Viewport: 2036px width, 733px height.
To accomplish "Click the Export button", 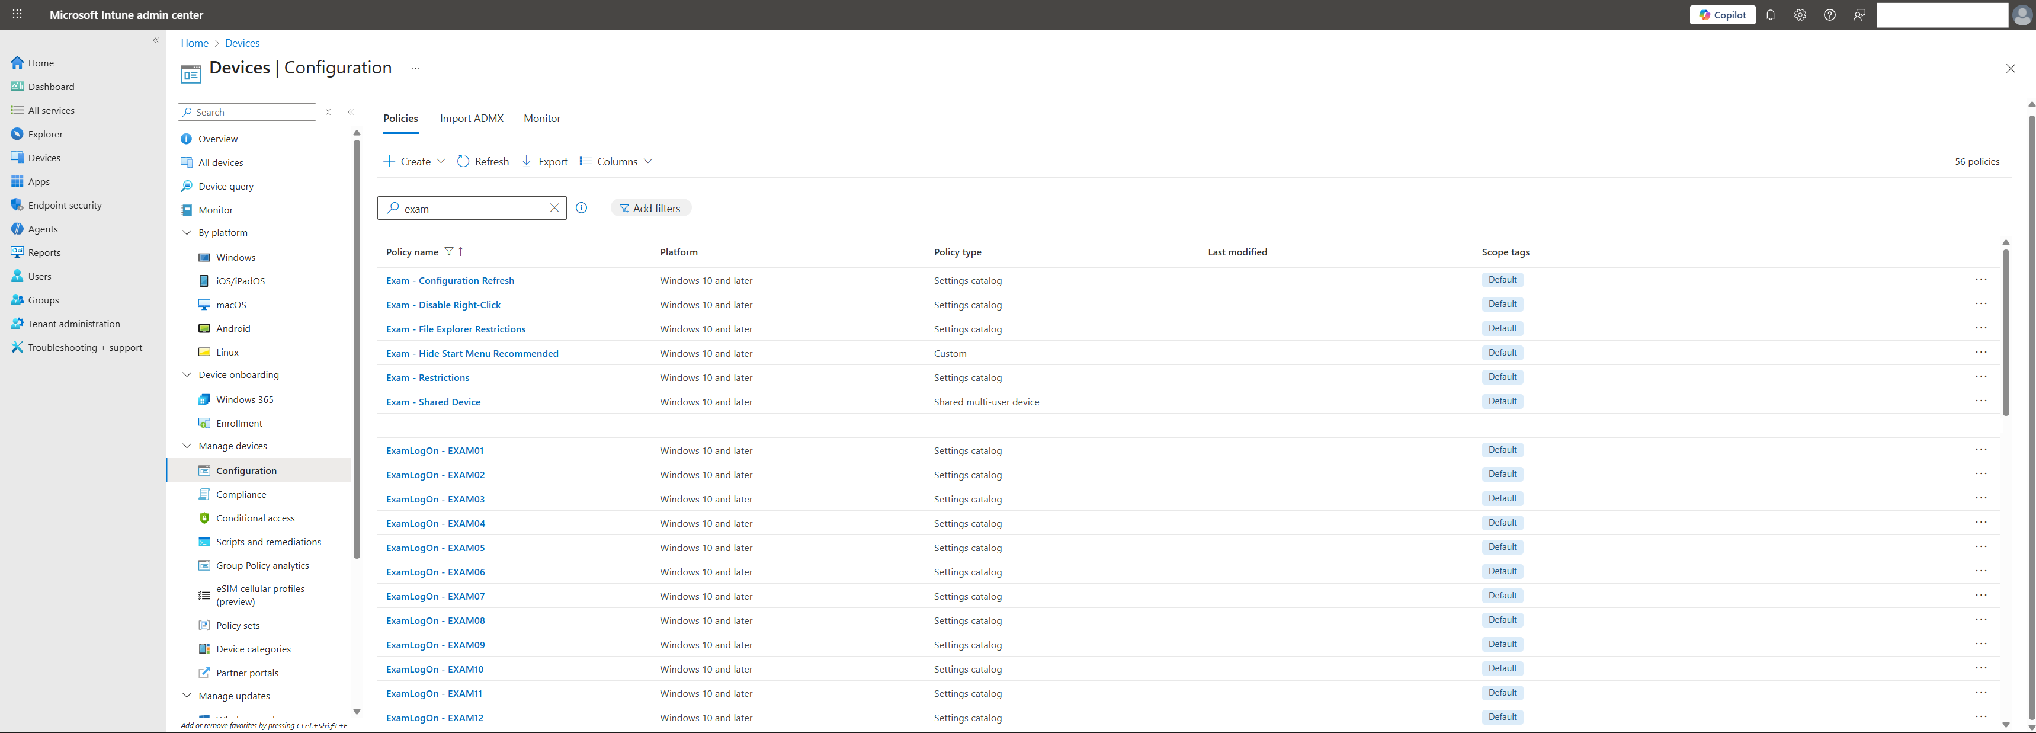I will [544, 161].
